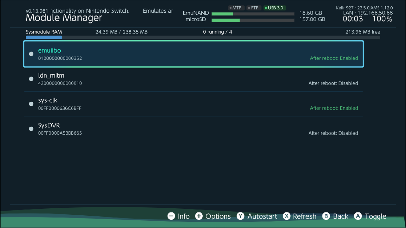
Task: Click the plus Options button icon
Action: pyautogui.click(x=199, y=216)
